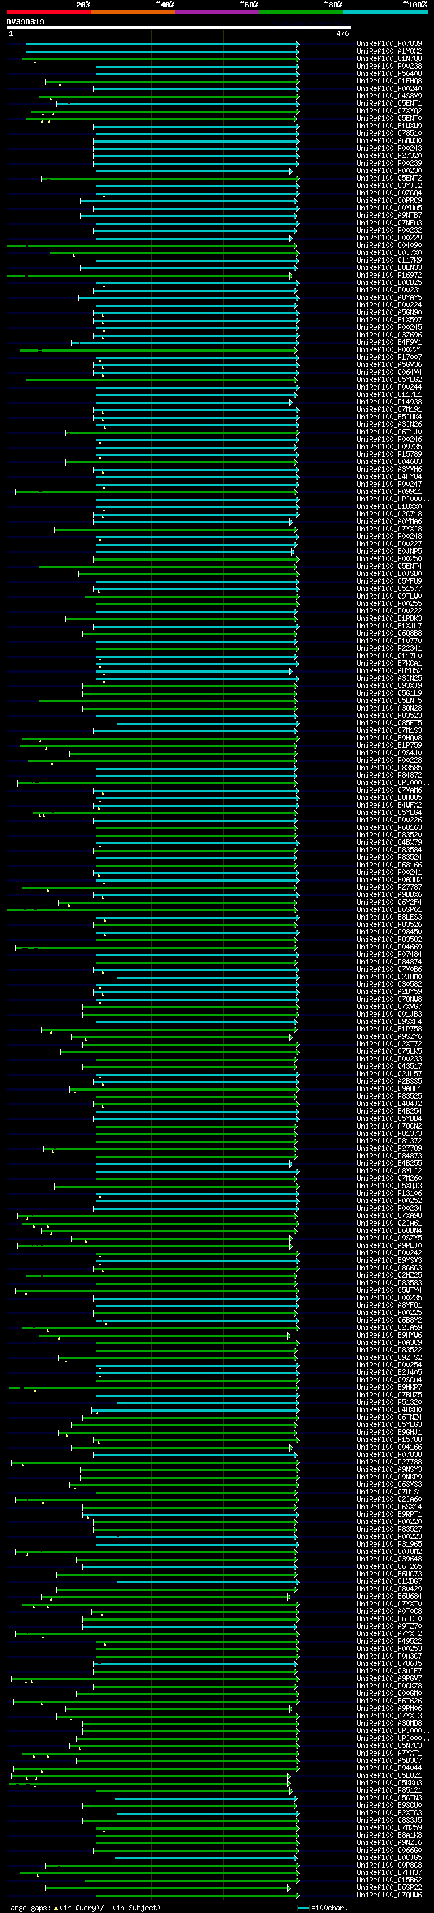Click label UniRef100_P16972
434x1913 pixels.
click(x=389, y=275)
